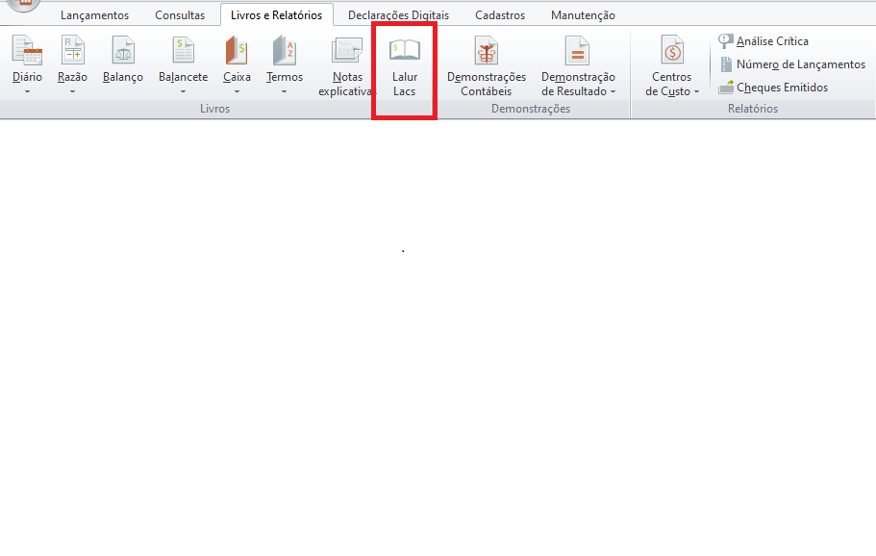Click the Demonstrações Contábeis label text

click(486, 84)
